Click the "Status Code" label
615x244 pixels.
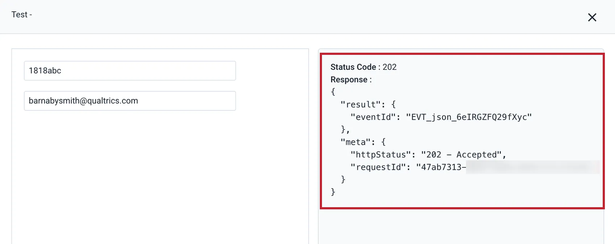click(353, 67)
